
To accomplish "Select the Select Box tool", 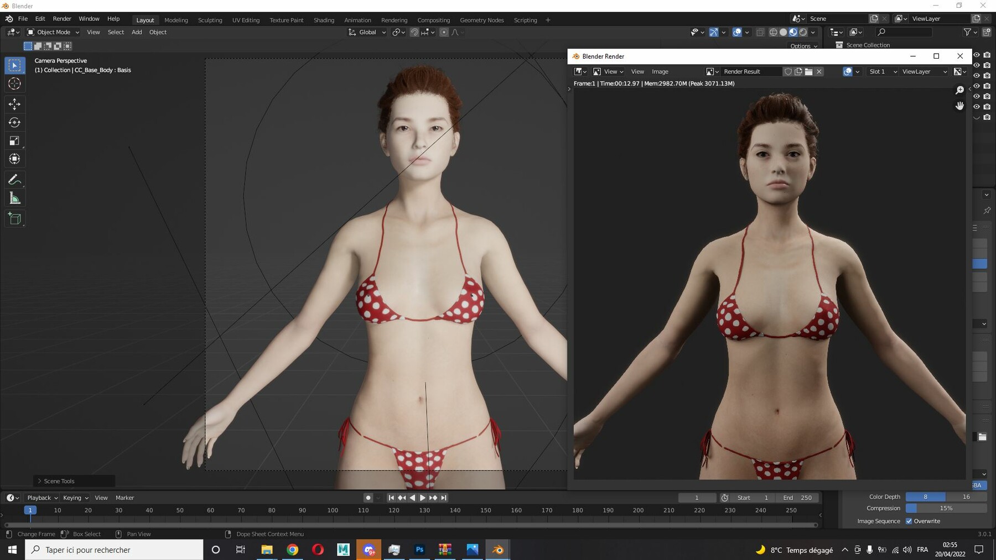I will click(x=15, y=65).
